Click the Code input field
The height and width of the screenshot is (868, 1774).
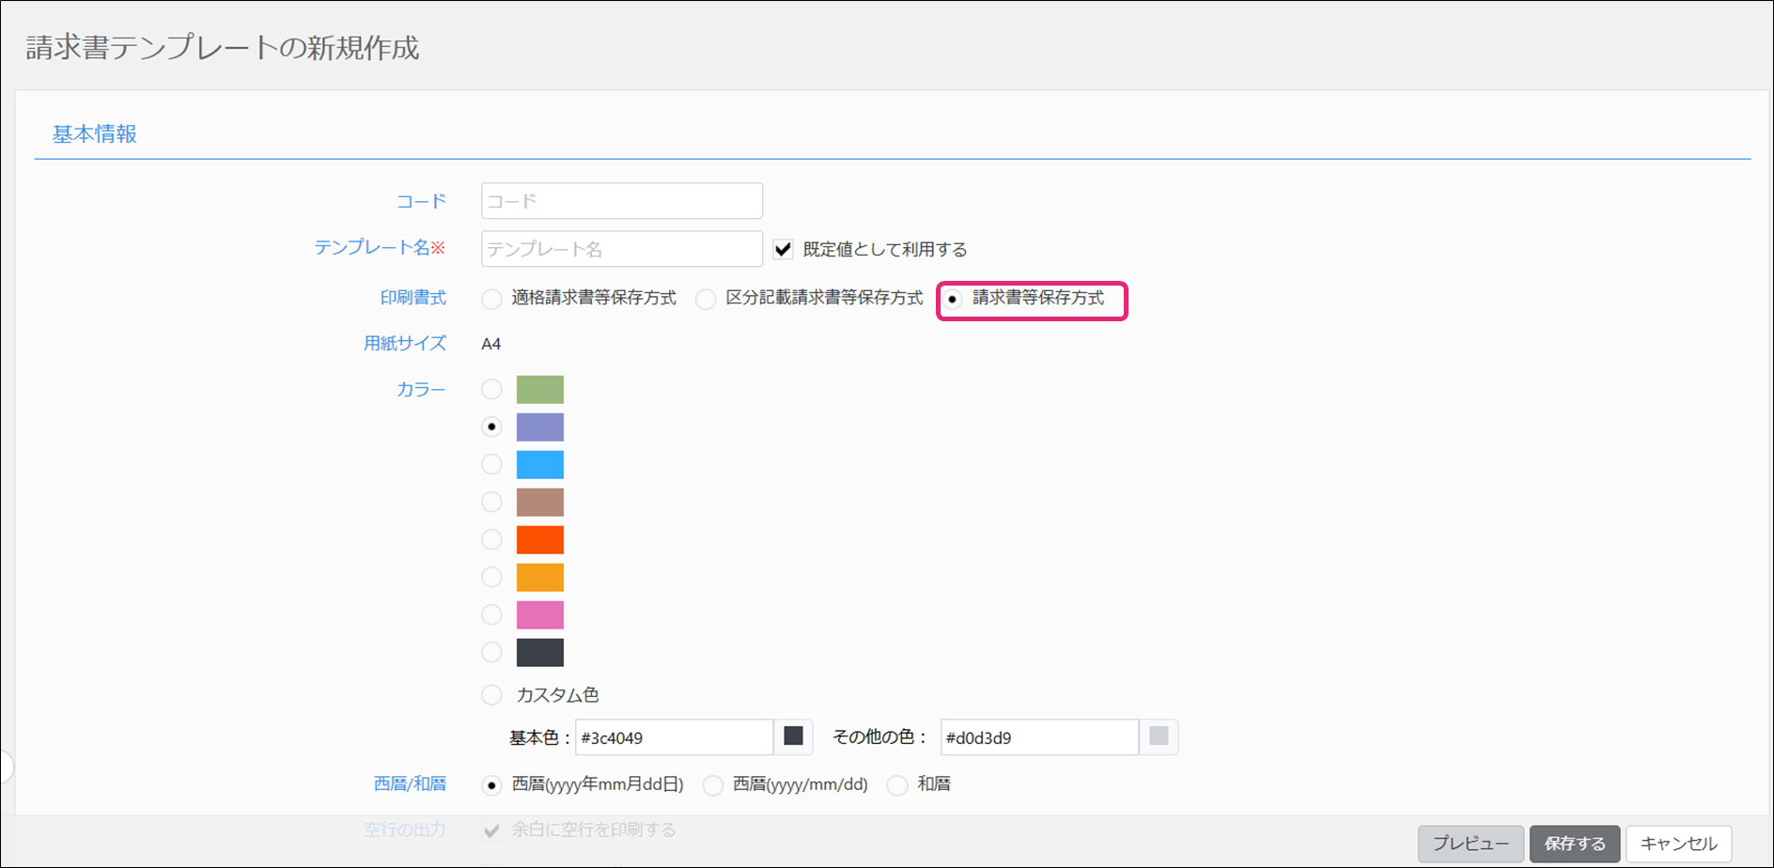click(x=621, y=201)
